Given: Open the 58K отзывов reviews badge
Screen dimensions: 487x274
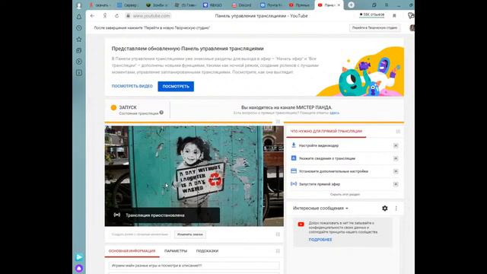Looking at the screenshot, I should point(372,14).
